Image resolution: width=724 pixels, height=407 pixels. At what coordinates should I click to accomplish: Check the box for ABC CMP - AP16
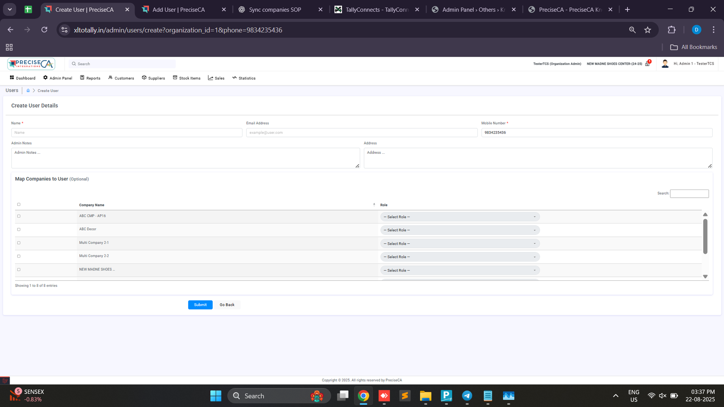(x=19, y=216)
